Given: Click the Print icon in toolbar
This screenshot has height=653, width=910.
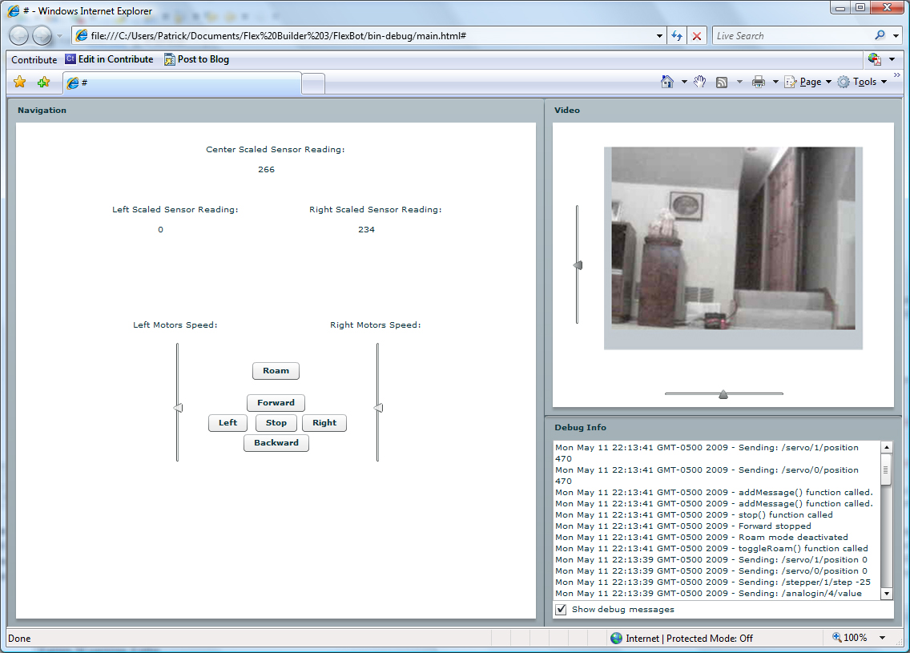Looking at the screenshot, I should coord(758,82).
